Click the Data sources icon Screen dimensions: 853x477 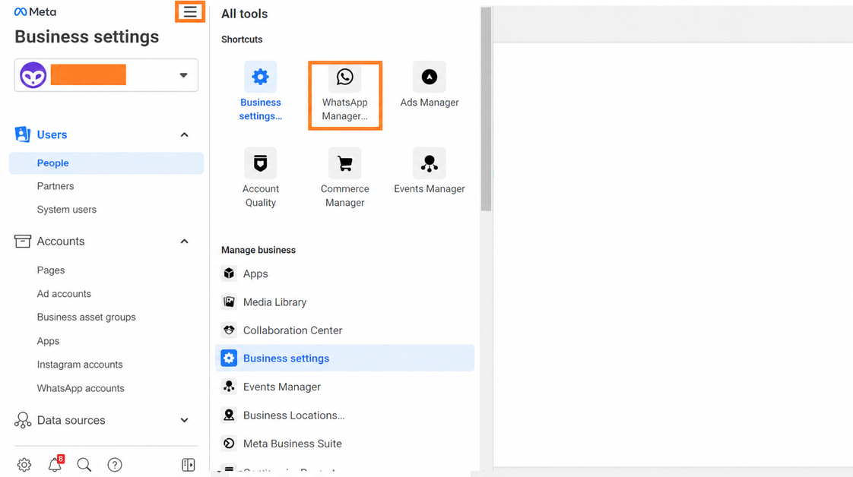pyautogui.click(x=23, y=420)
